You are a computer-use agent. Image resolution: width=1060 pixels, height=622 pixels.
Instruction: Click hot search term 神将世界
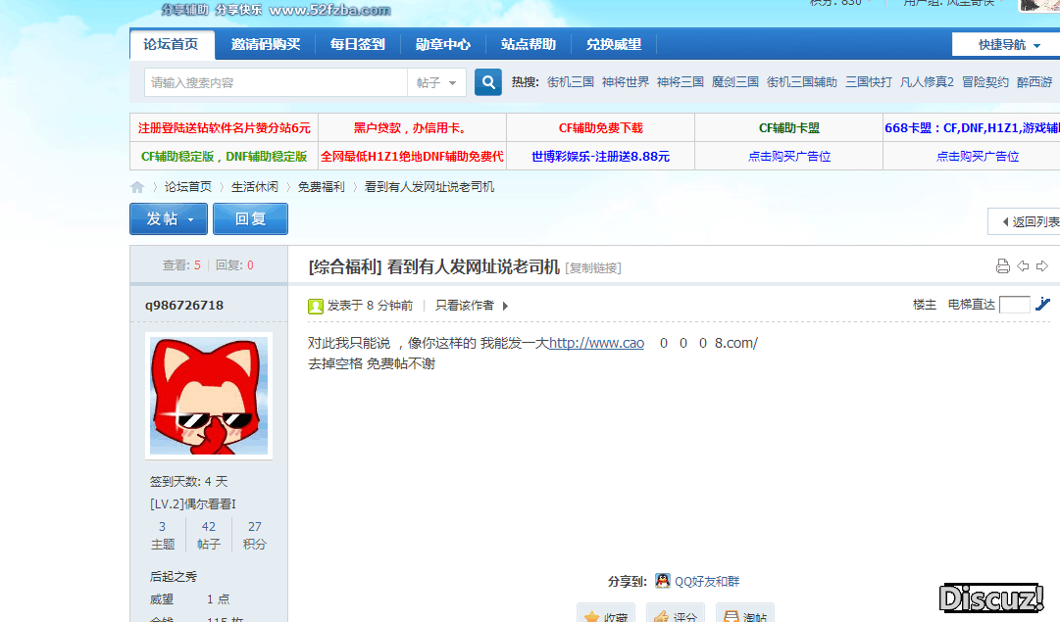tap(626, 82)
